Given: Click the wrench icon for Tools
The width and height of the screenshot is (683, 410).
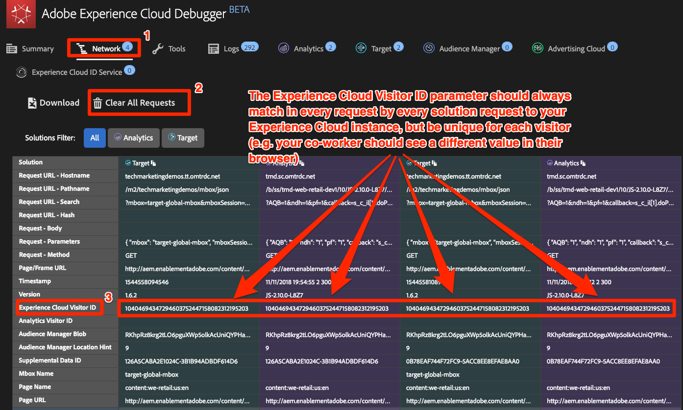Looking at the screenshot, I should [157, 48].
